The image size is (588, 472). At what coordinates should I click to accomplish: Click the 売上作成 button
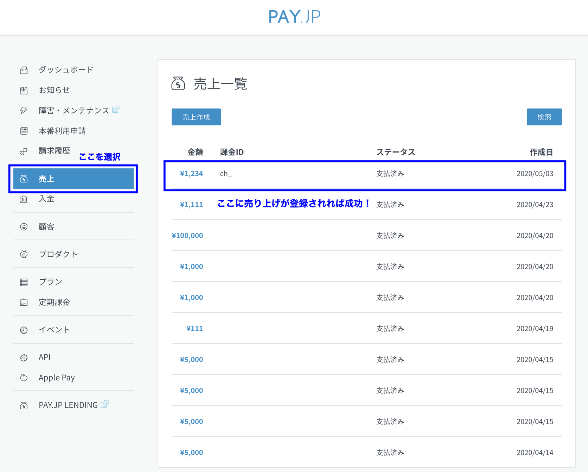click(x=196, y=117)
